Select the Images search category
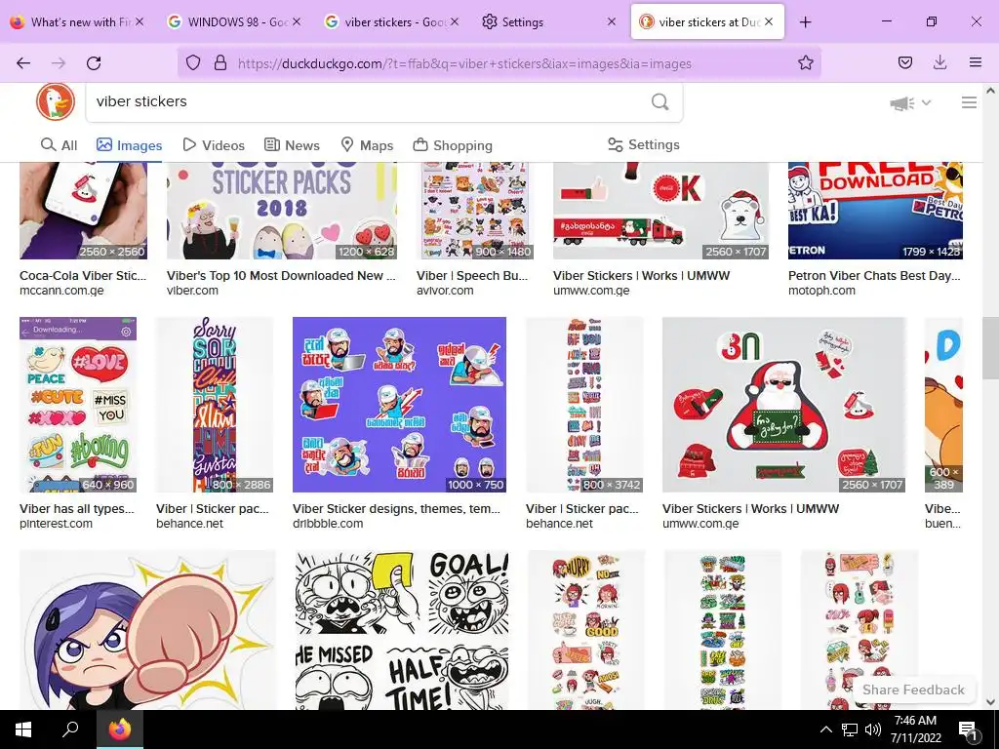The height and width of the screenshot is (749, 999). tap(130, 145)
